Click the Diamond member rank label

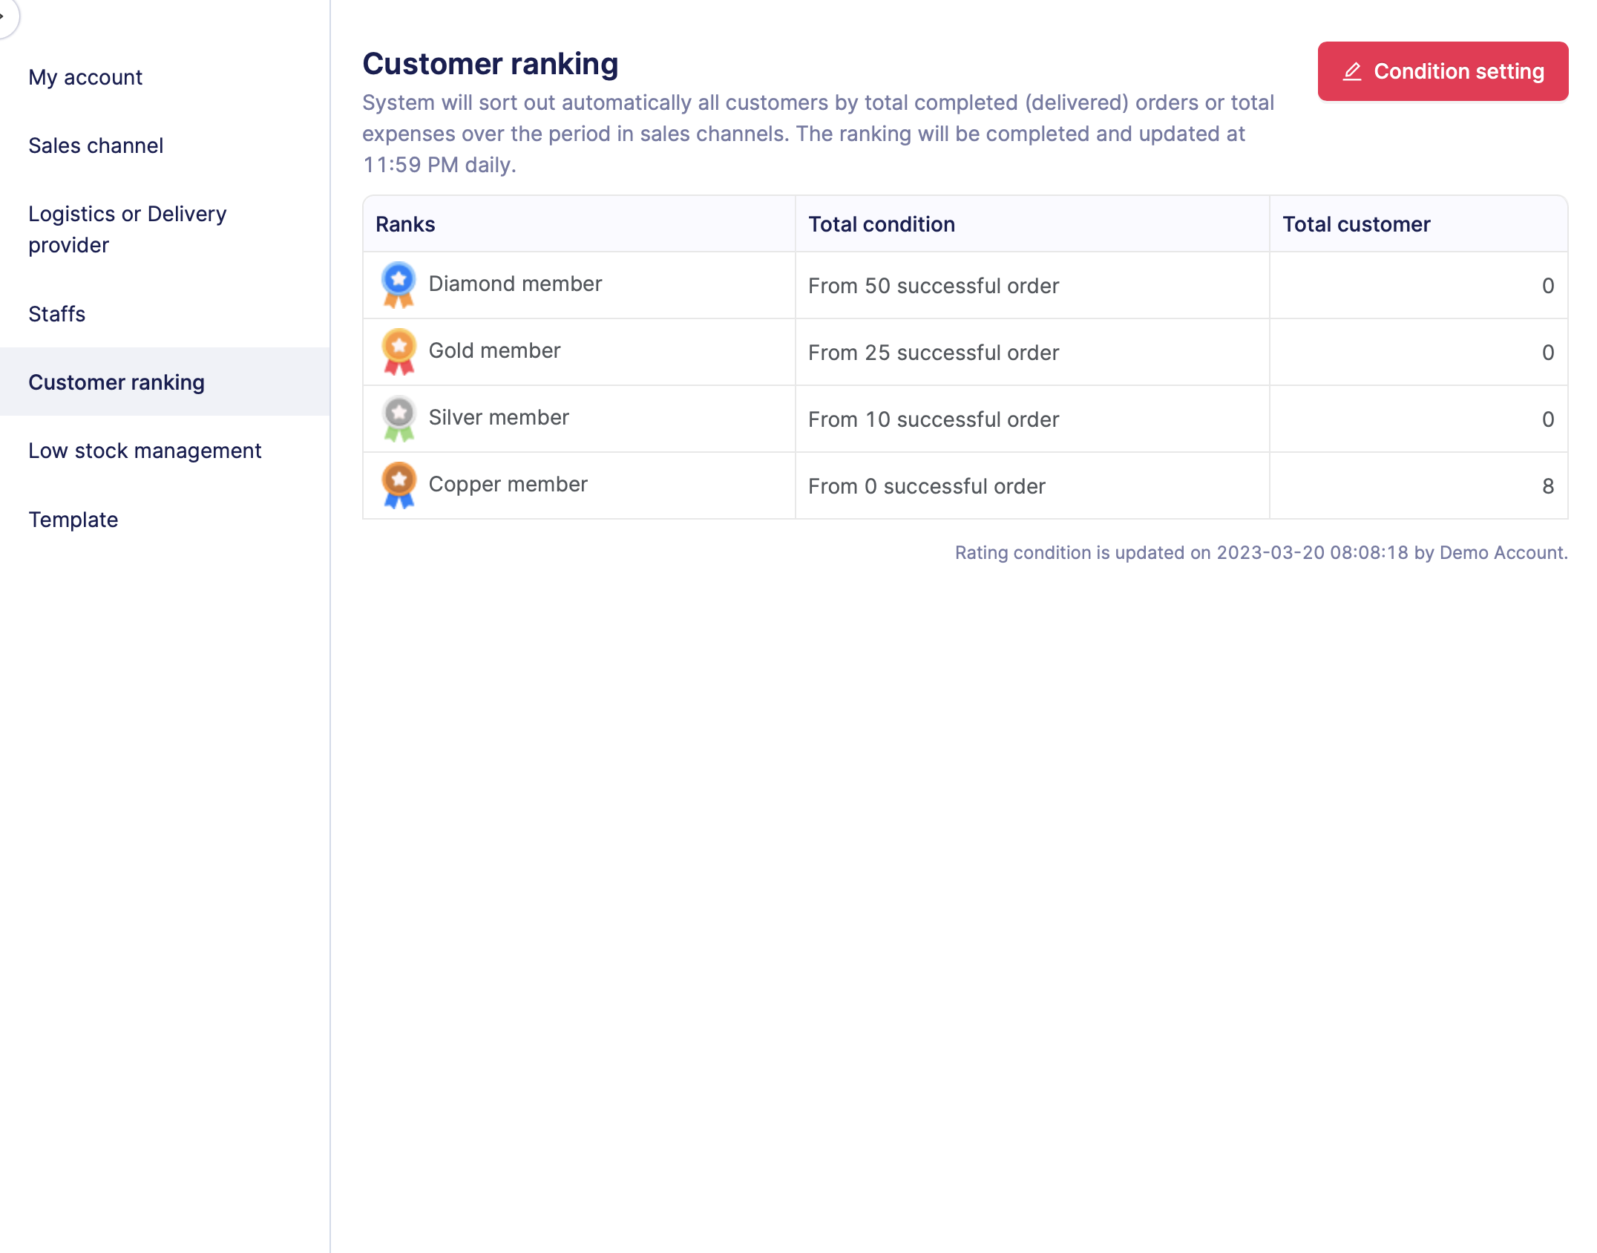pyautogui.click(x=515, y=284)
